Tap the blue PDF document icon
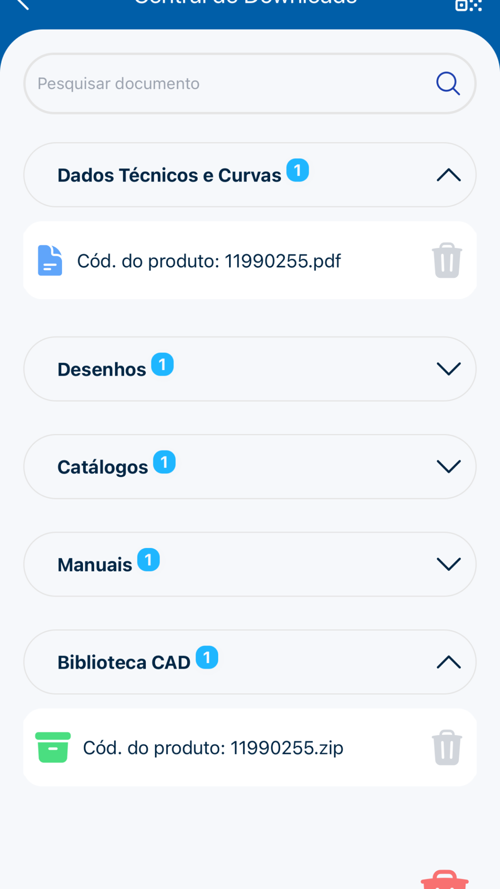This screenshot has height=889, width=500. (50, 260)
